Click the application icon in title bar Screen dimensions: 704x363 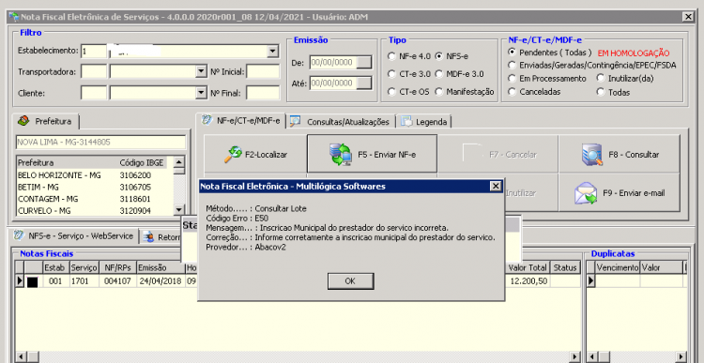(x=14, y=17)
